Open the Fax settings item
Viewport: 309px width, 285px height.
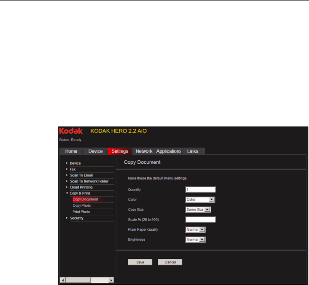point(72,169)
